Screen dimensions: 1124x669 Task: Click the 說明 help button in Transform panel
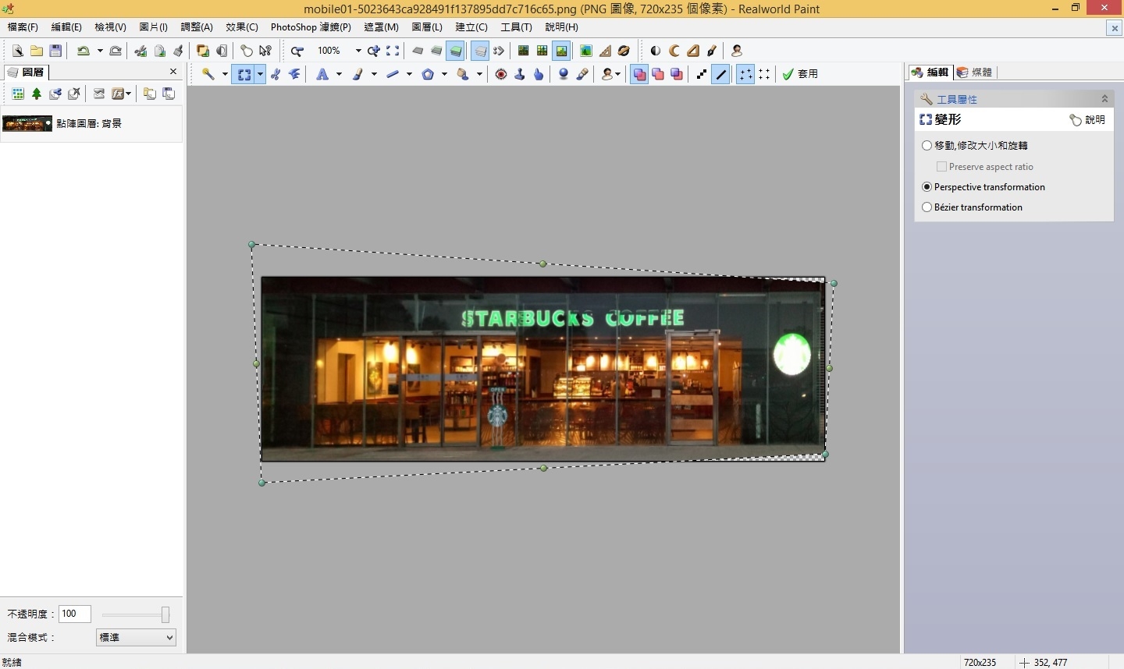(1087, 119)
